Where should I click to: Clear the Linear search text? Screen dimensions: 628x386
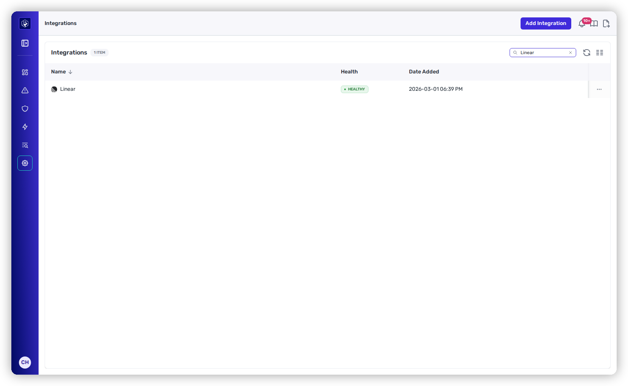pyautogui.click(x=570, y=53)
